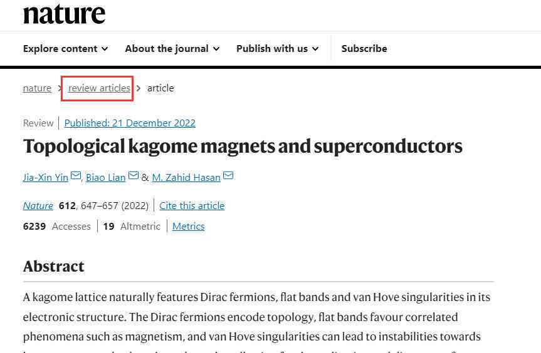
Task: Open author Jia-Xin Yin link
Action: coord(46,177)
